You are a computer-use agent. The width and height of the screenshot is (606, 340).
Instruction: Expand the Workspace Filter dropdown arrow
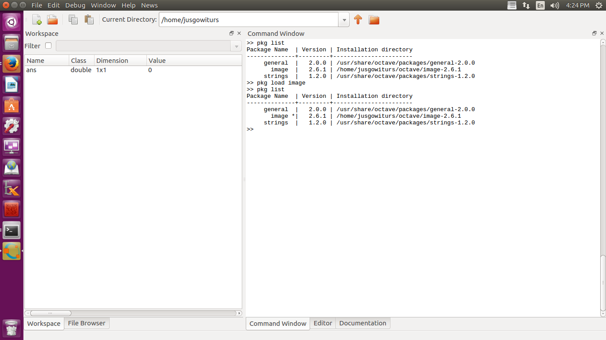point(237,46)
